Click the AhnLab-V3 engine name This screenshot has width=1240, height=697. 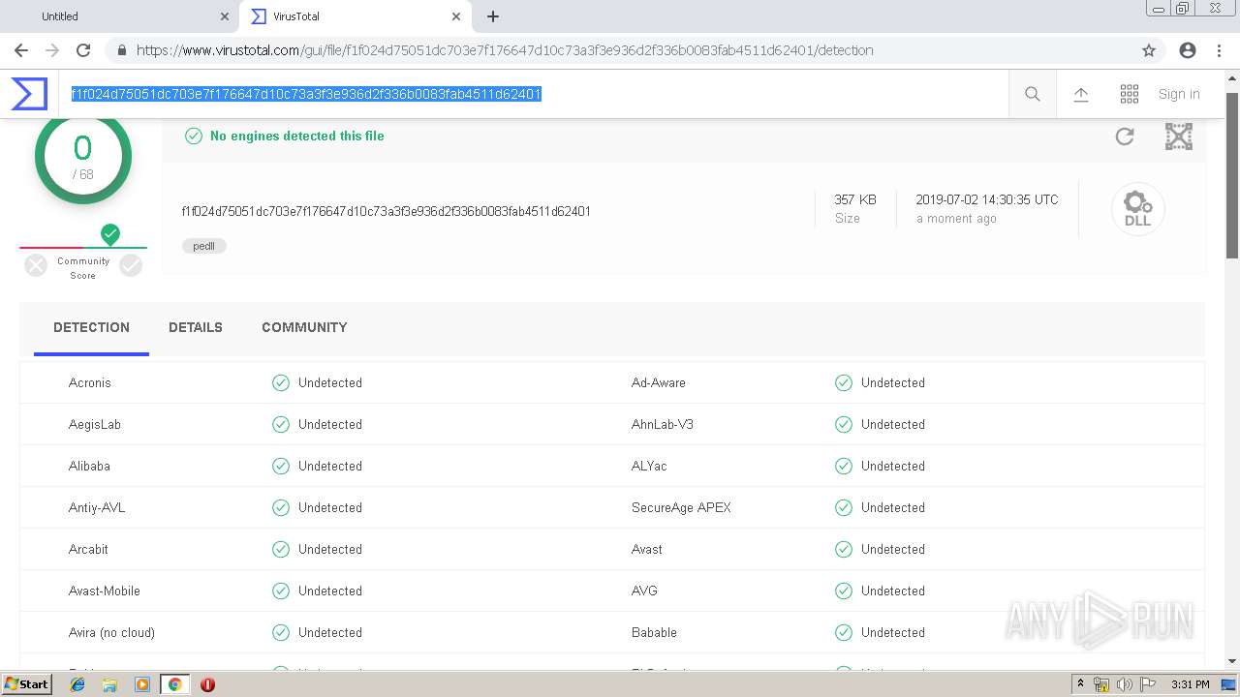[663, 424]
